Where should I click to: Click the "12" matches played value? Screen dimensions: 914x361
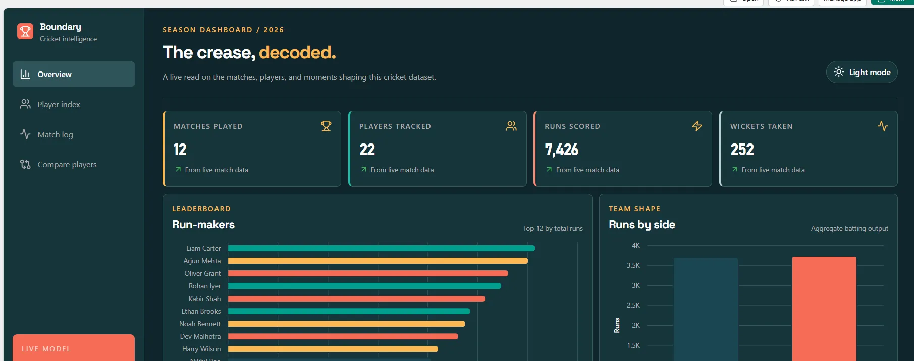tap(180, 150)
